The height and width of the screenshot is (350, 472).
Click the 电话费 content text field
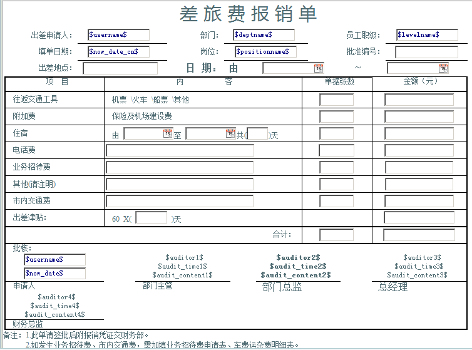(180, 150)
